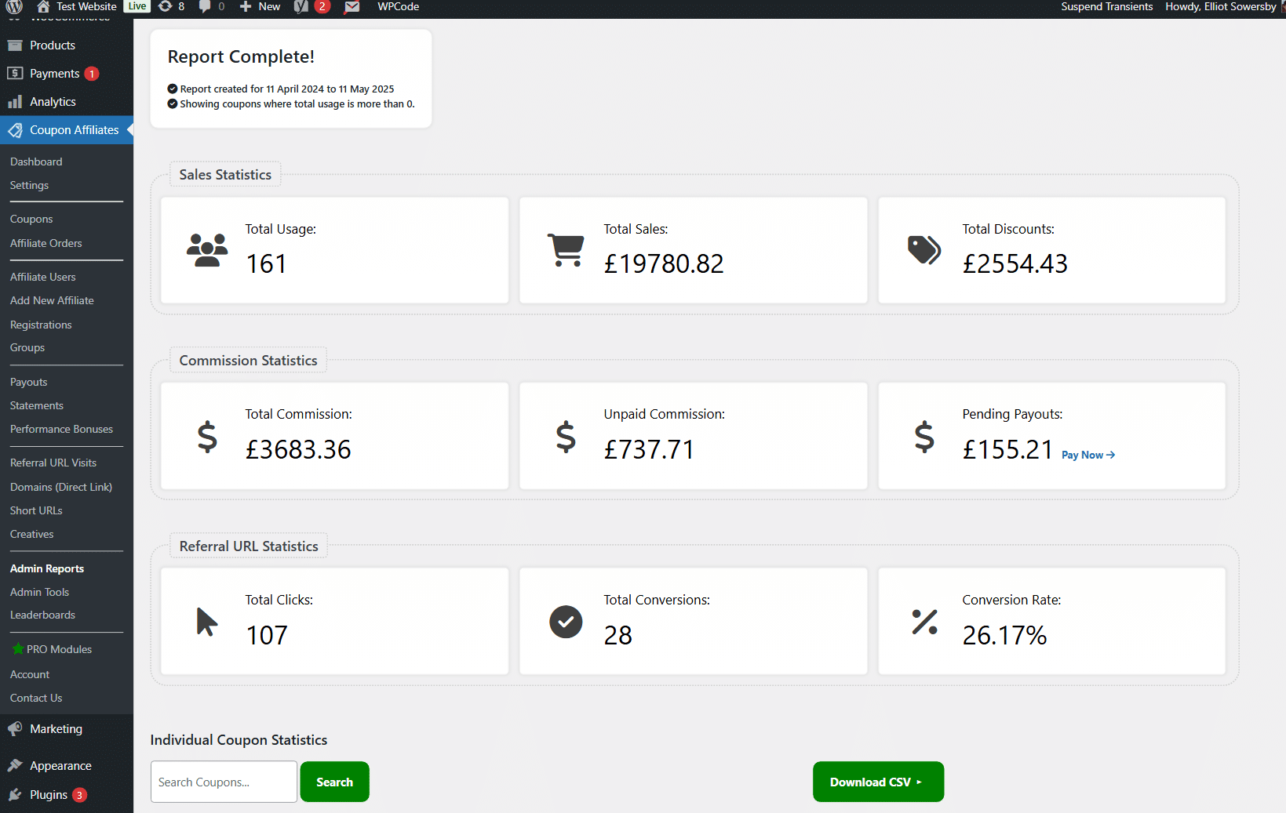Open the Yoast SEO icon
This screenshot has height=813, width=1286.
[x=301, y=6]
